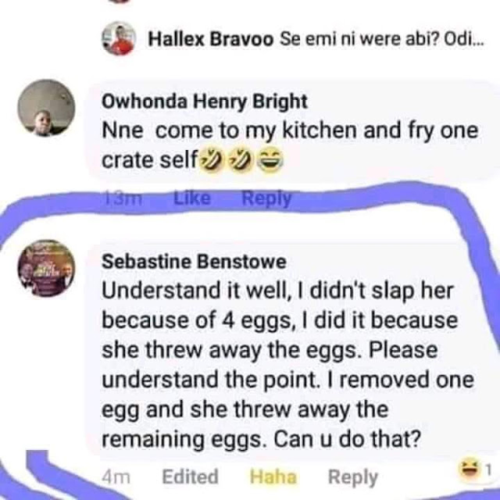This screenshot has width=500, height=500.
Task: Open Hallex Bravoo's small profile picture
Action: pyautogui.click(x=119, y=39)
